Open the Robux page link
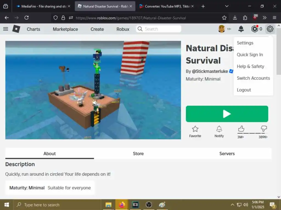This screenshot has height=210, width=281. click(123, 29)
